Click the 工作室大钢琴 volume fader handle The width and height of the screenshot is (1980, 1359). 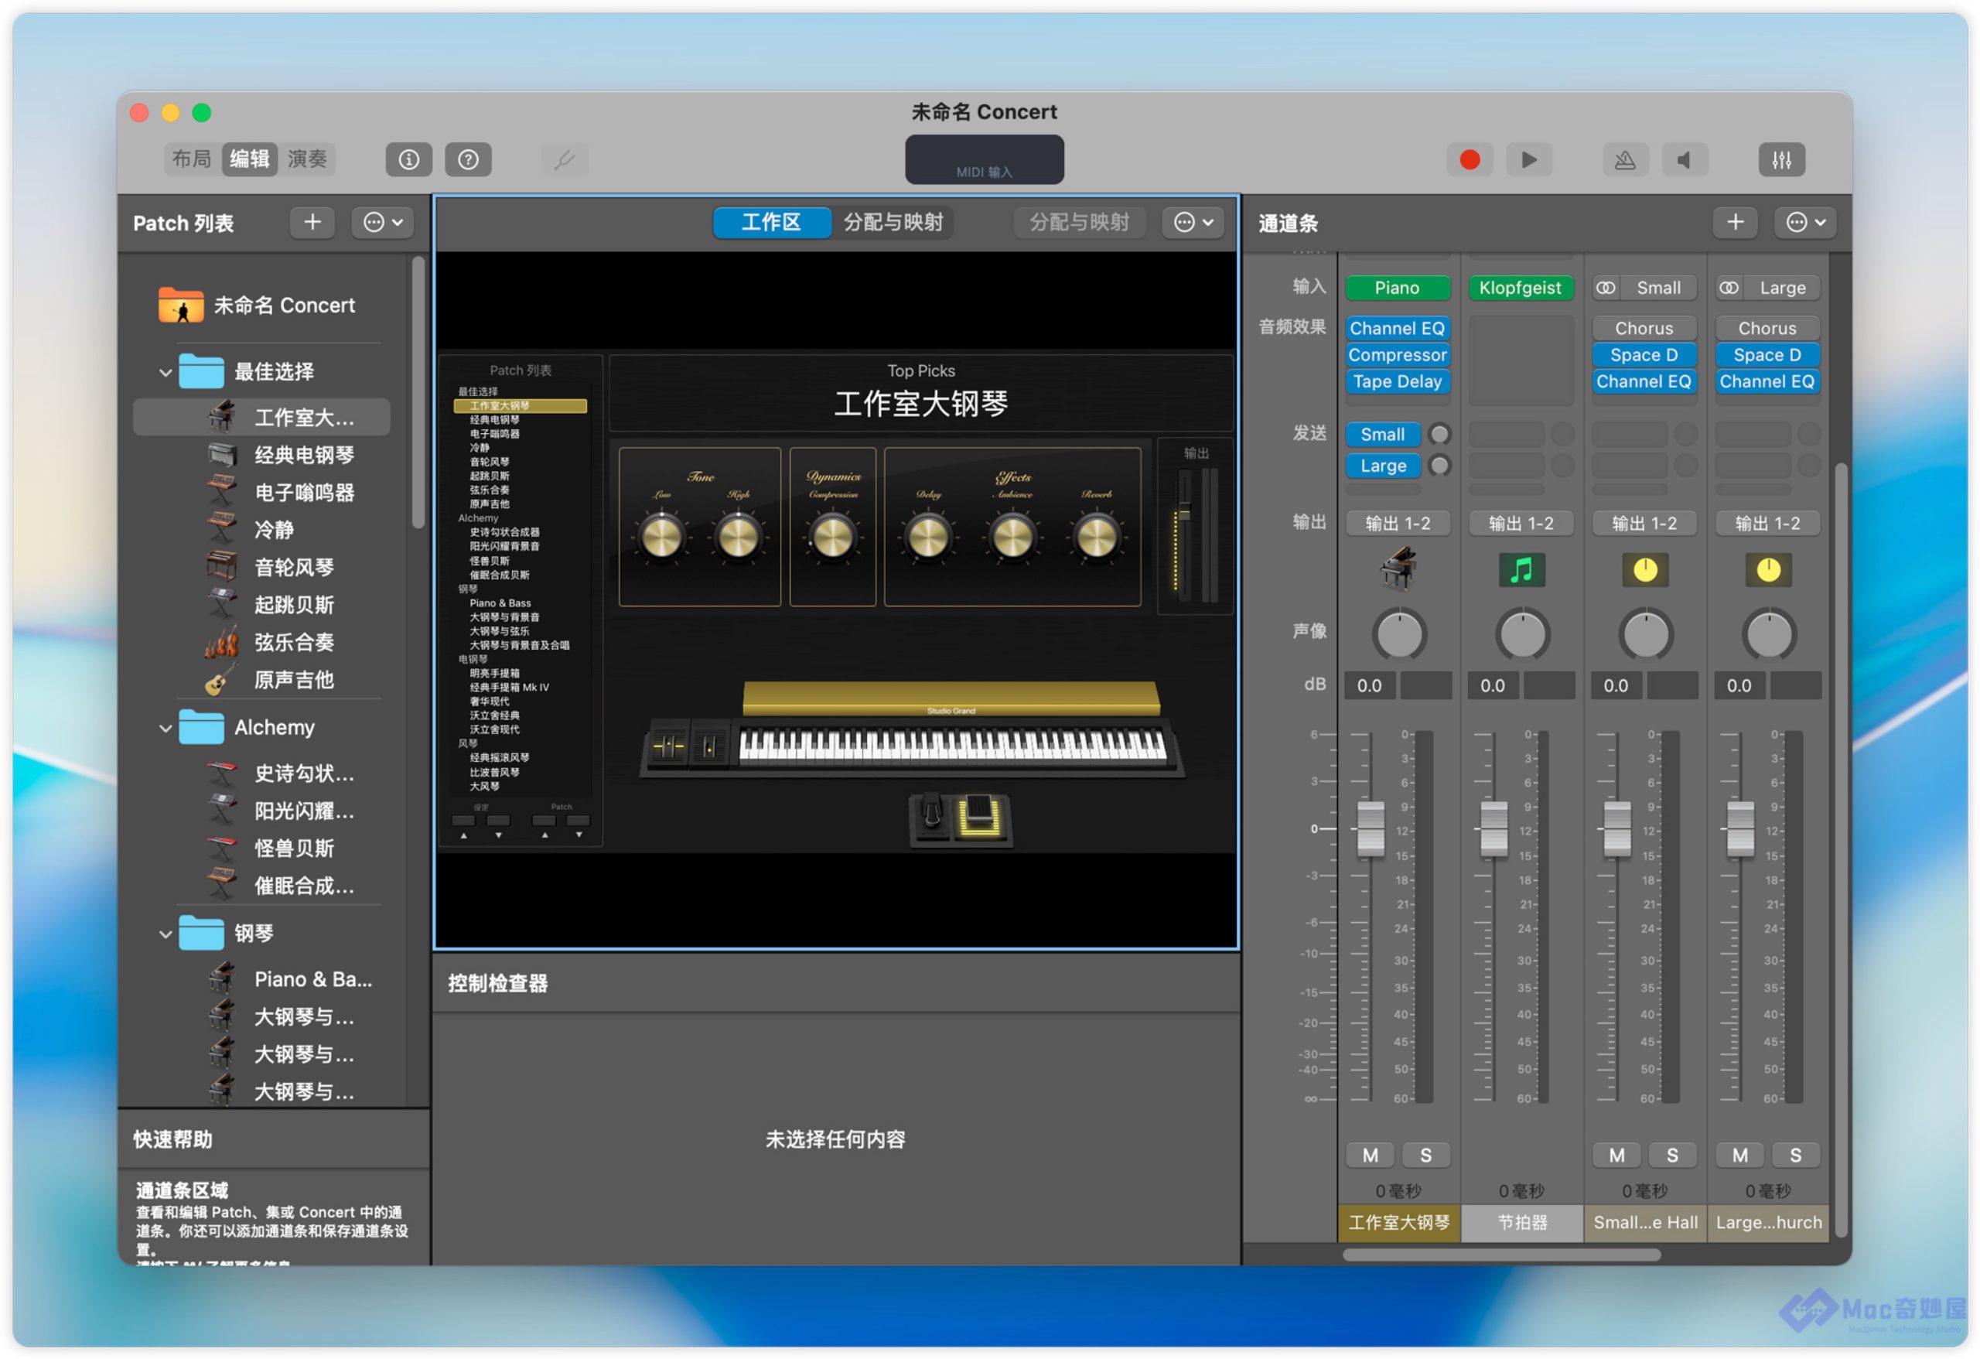pos(1370,828)
